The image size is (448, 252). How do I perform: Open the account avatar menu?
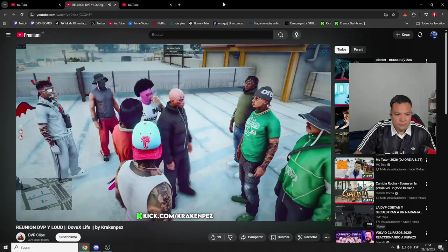pos(434,35)
